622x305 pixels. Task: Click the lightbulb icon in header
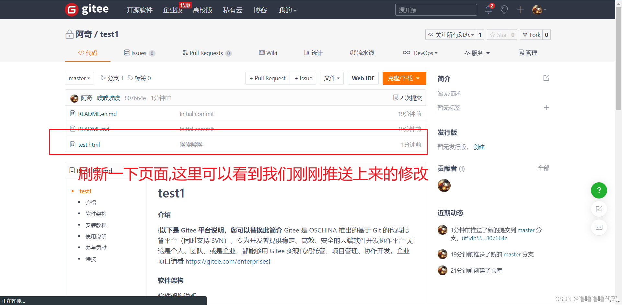pos(504,10)
